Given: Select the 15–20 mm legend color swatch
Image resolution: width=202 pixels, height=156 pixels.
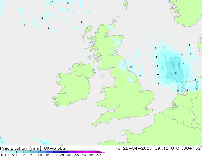Looking at the screenshot, I should click(49, 152).
